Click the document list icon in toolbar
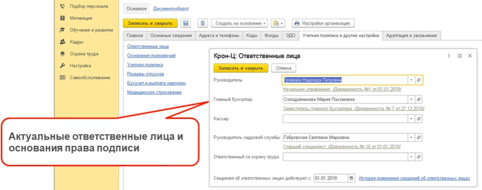Screen dimensions: 482x190 click(203, 23)
